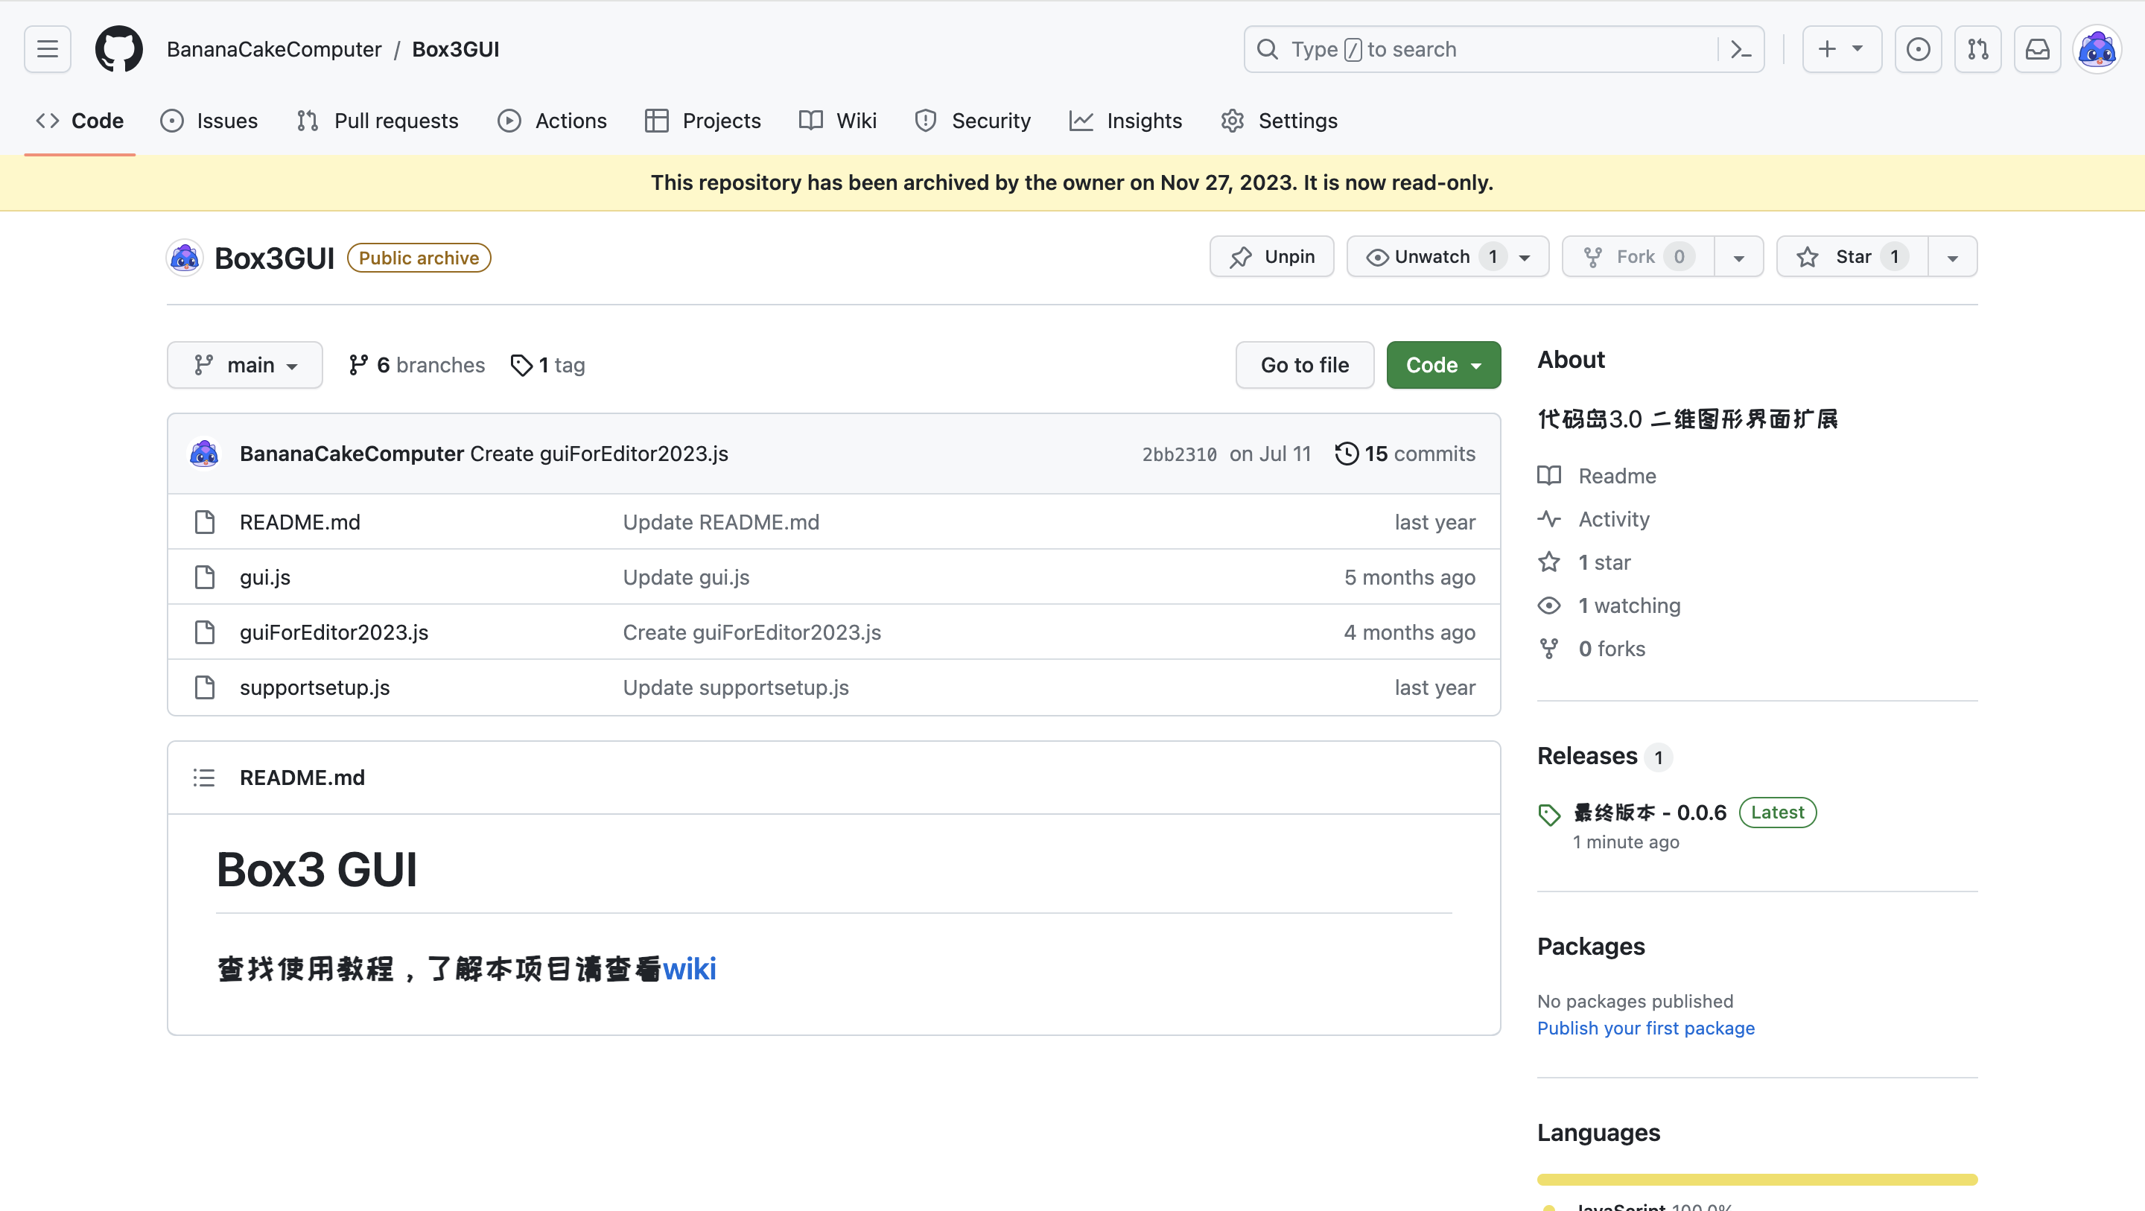The image size is (2145, 1211).
Task: Open commit message Create guiForEditor2023.js in header
Action: click(x=599, y=454)
